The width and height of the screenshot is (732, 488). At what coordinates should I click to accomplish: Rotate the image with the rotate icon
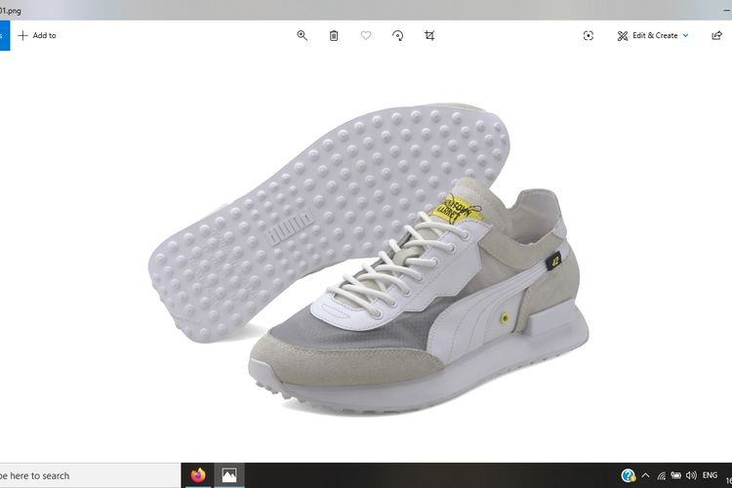(398, 35)
